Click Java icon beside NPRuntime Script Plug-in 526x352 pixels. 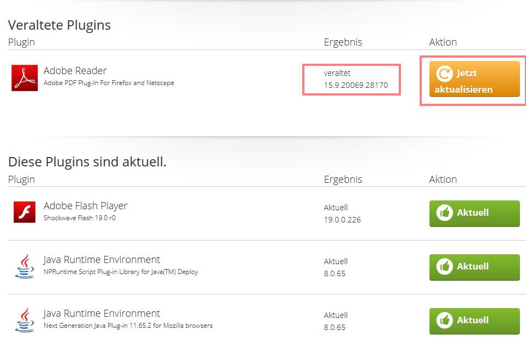pyautogui.click(x=25, y=266)
